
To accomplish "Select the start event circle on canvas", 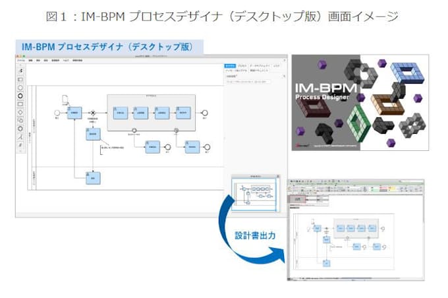I will (x=55, y=112).
